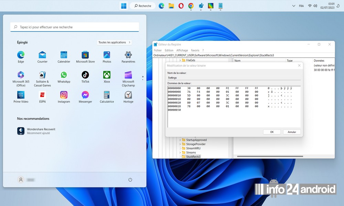Confirm the binary value edit with OK
This screenshot has height=206, width=344.
(271, 132)
